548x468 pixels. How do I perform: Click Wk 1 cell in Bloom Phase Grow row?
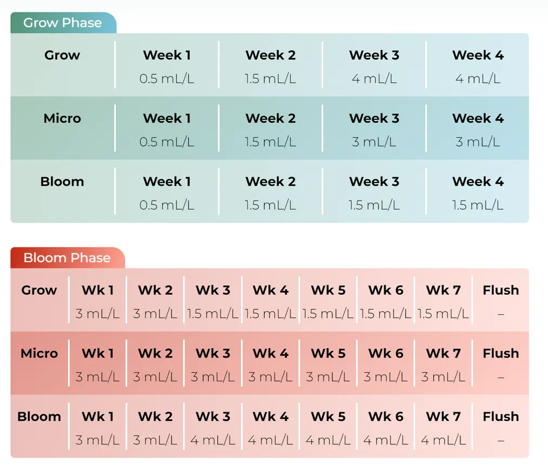pyautogui.click(x=97, y=301)
